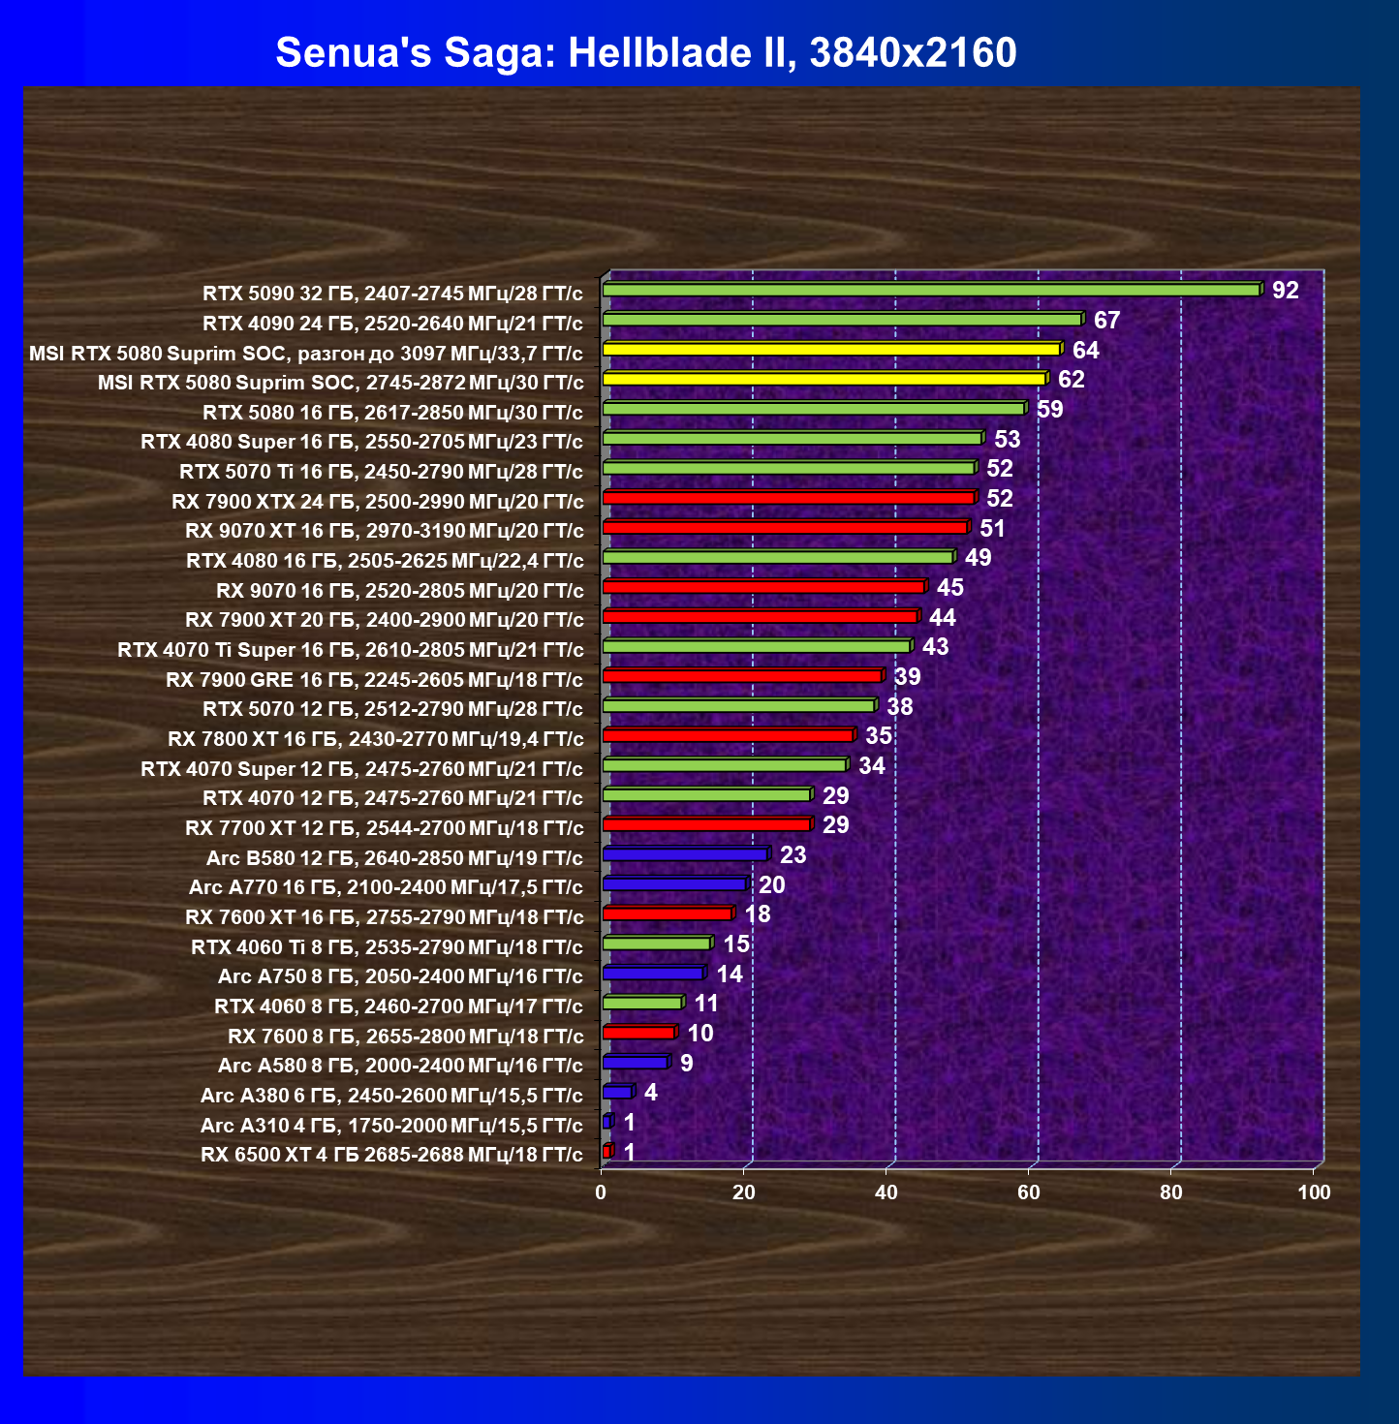Select the 'RX 7900 XT 20 ГБ' label
Viewport: 1399px width, 1424px height.
tap(384, 620)
